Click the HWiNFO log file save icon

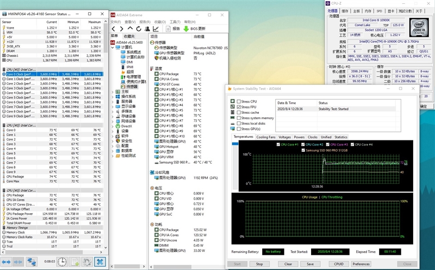coord(75,261)
